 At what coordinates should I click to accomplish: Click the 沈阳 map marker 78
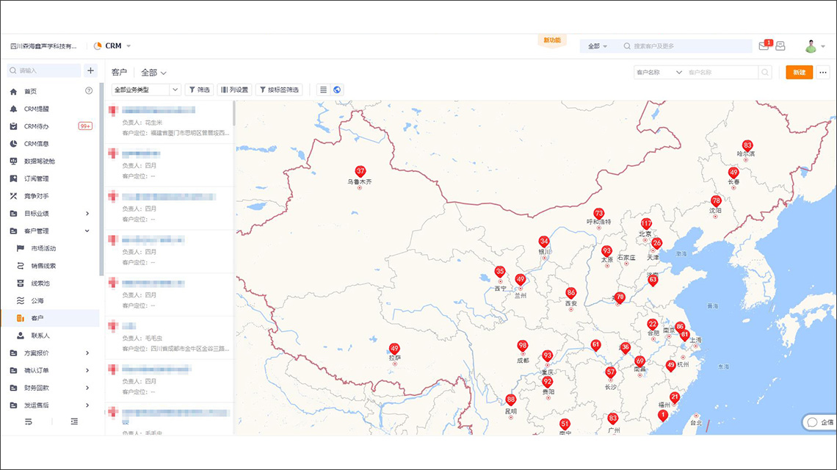(x=716, y=201)
